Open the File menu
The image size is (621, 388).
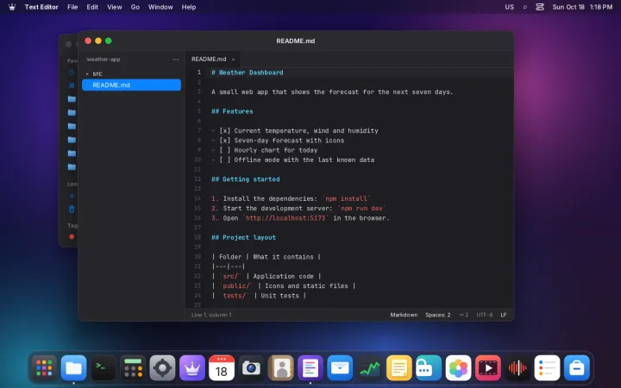(x=72, y=7)
